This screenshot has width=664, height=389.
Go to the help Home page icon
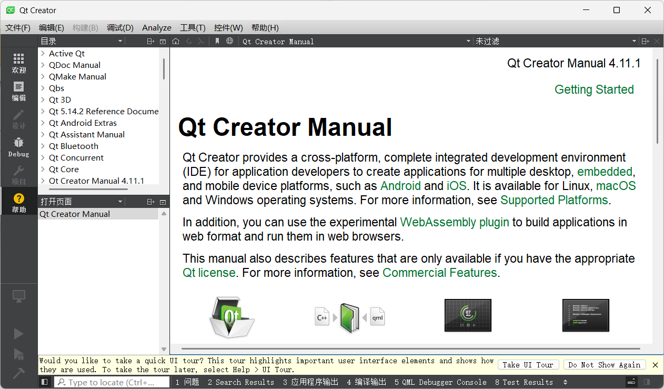pyautogui.click(x=176, y=41)
